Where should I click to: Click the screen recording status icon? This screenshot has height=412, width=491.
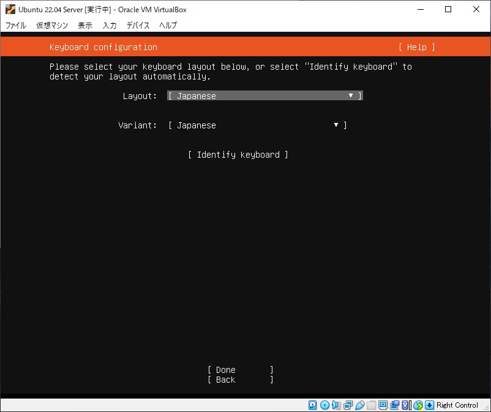[x=394, y=405]
